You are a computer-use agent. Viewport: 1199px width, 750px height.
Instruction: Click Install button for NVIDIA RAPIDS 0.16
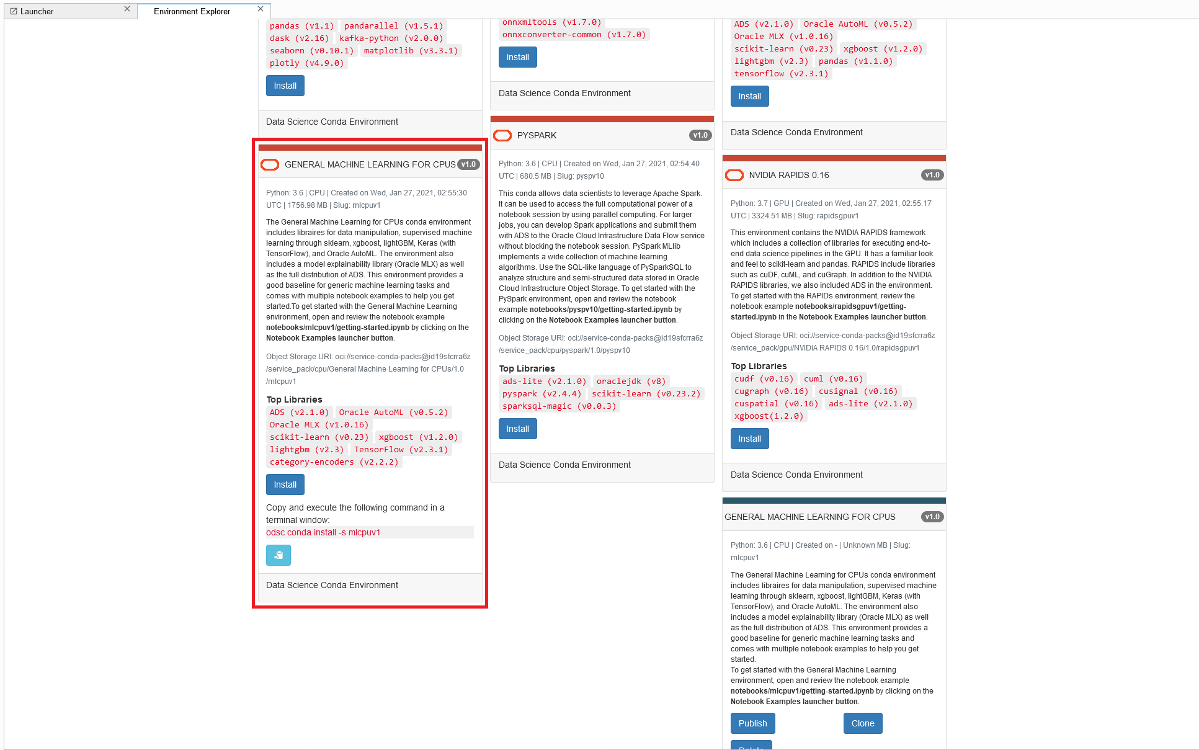[x=750, y=438]
